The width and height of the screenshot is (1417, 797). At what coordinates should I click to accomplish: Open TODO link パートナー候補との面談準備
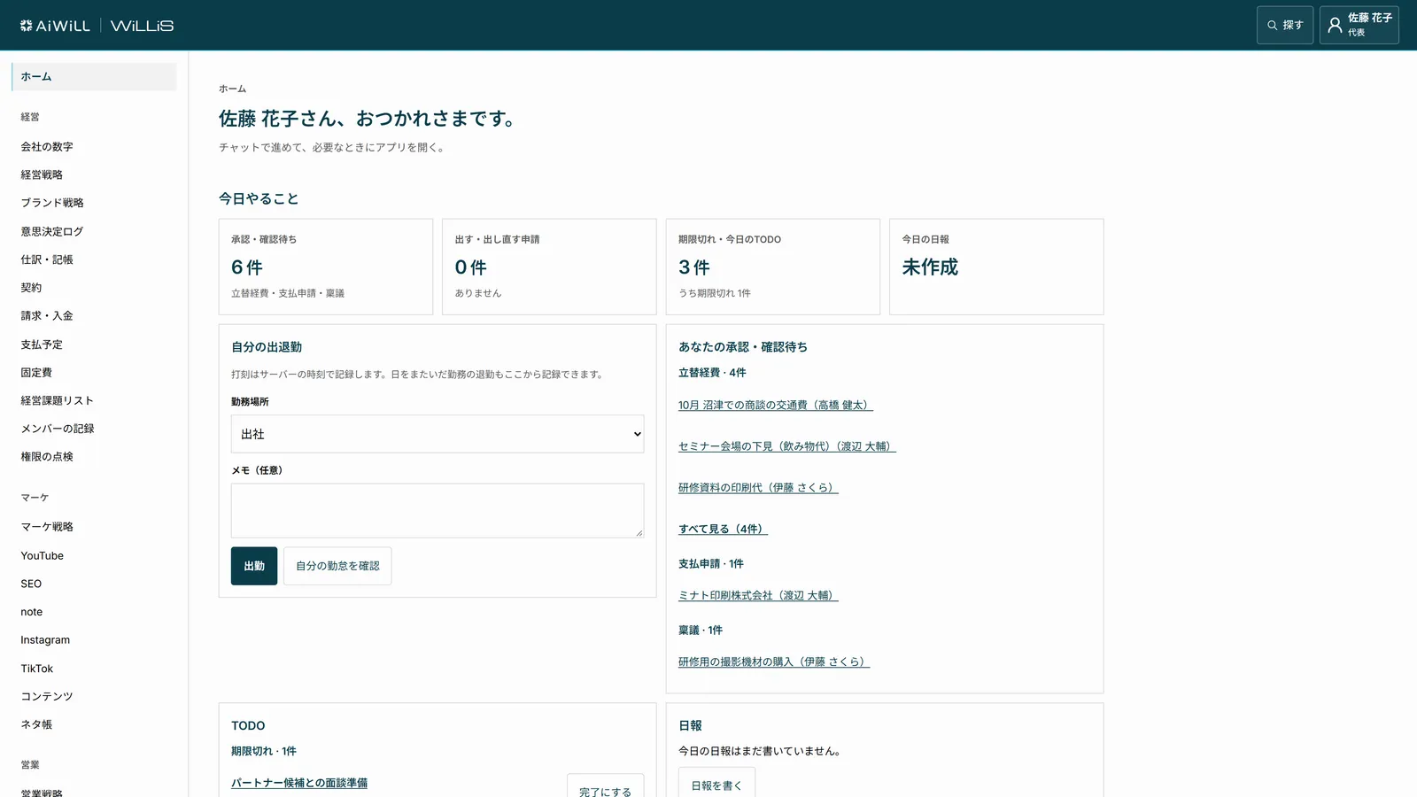299,784
